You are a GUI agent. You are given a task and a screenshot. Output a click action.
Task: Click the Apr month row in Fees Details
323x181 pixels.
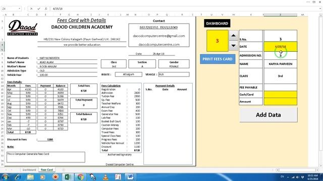(21, 89)
